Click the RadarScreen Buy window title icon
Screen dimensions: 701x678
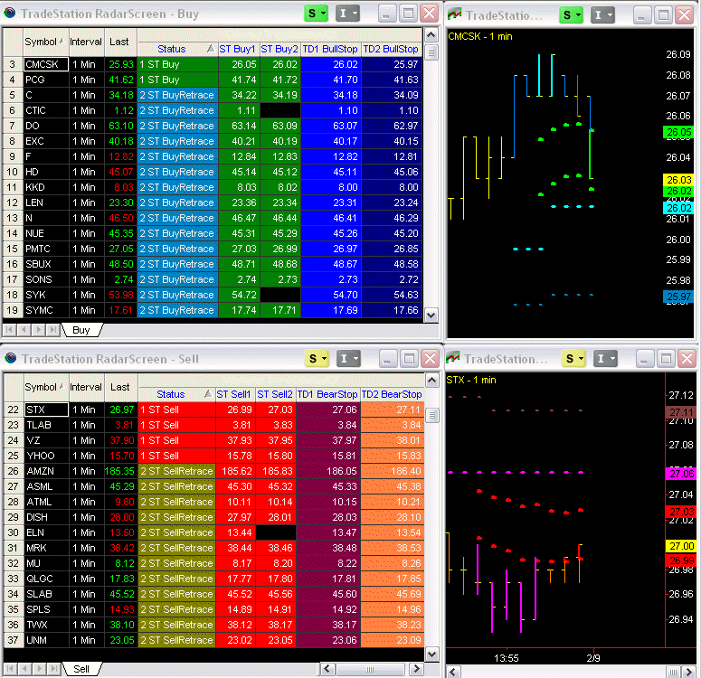pyautogui.click(x=10, y=14)
